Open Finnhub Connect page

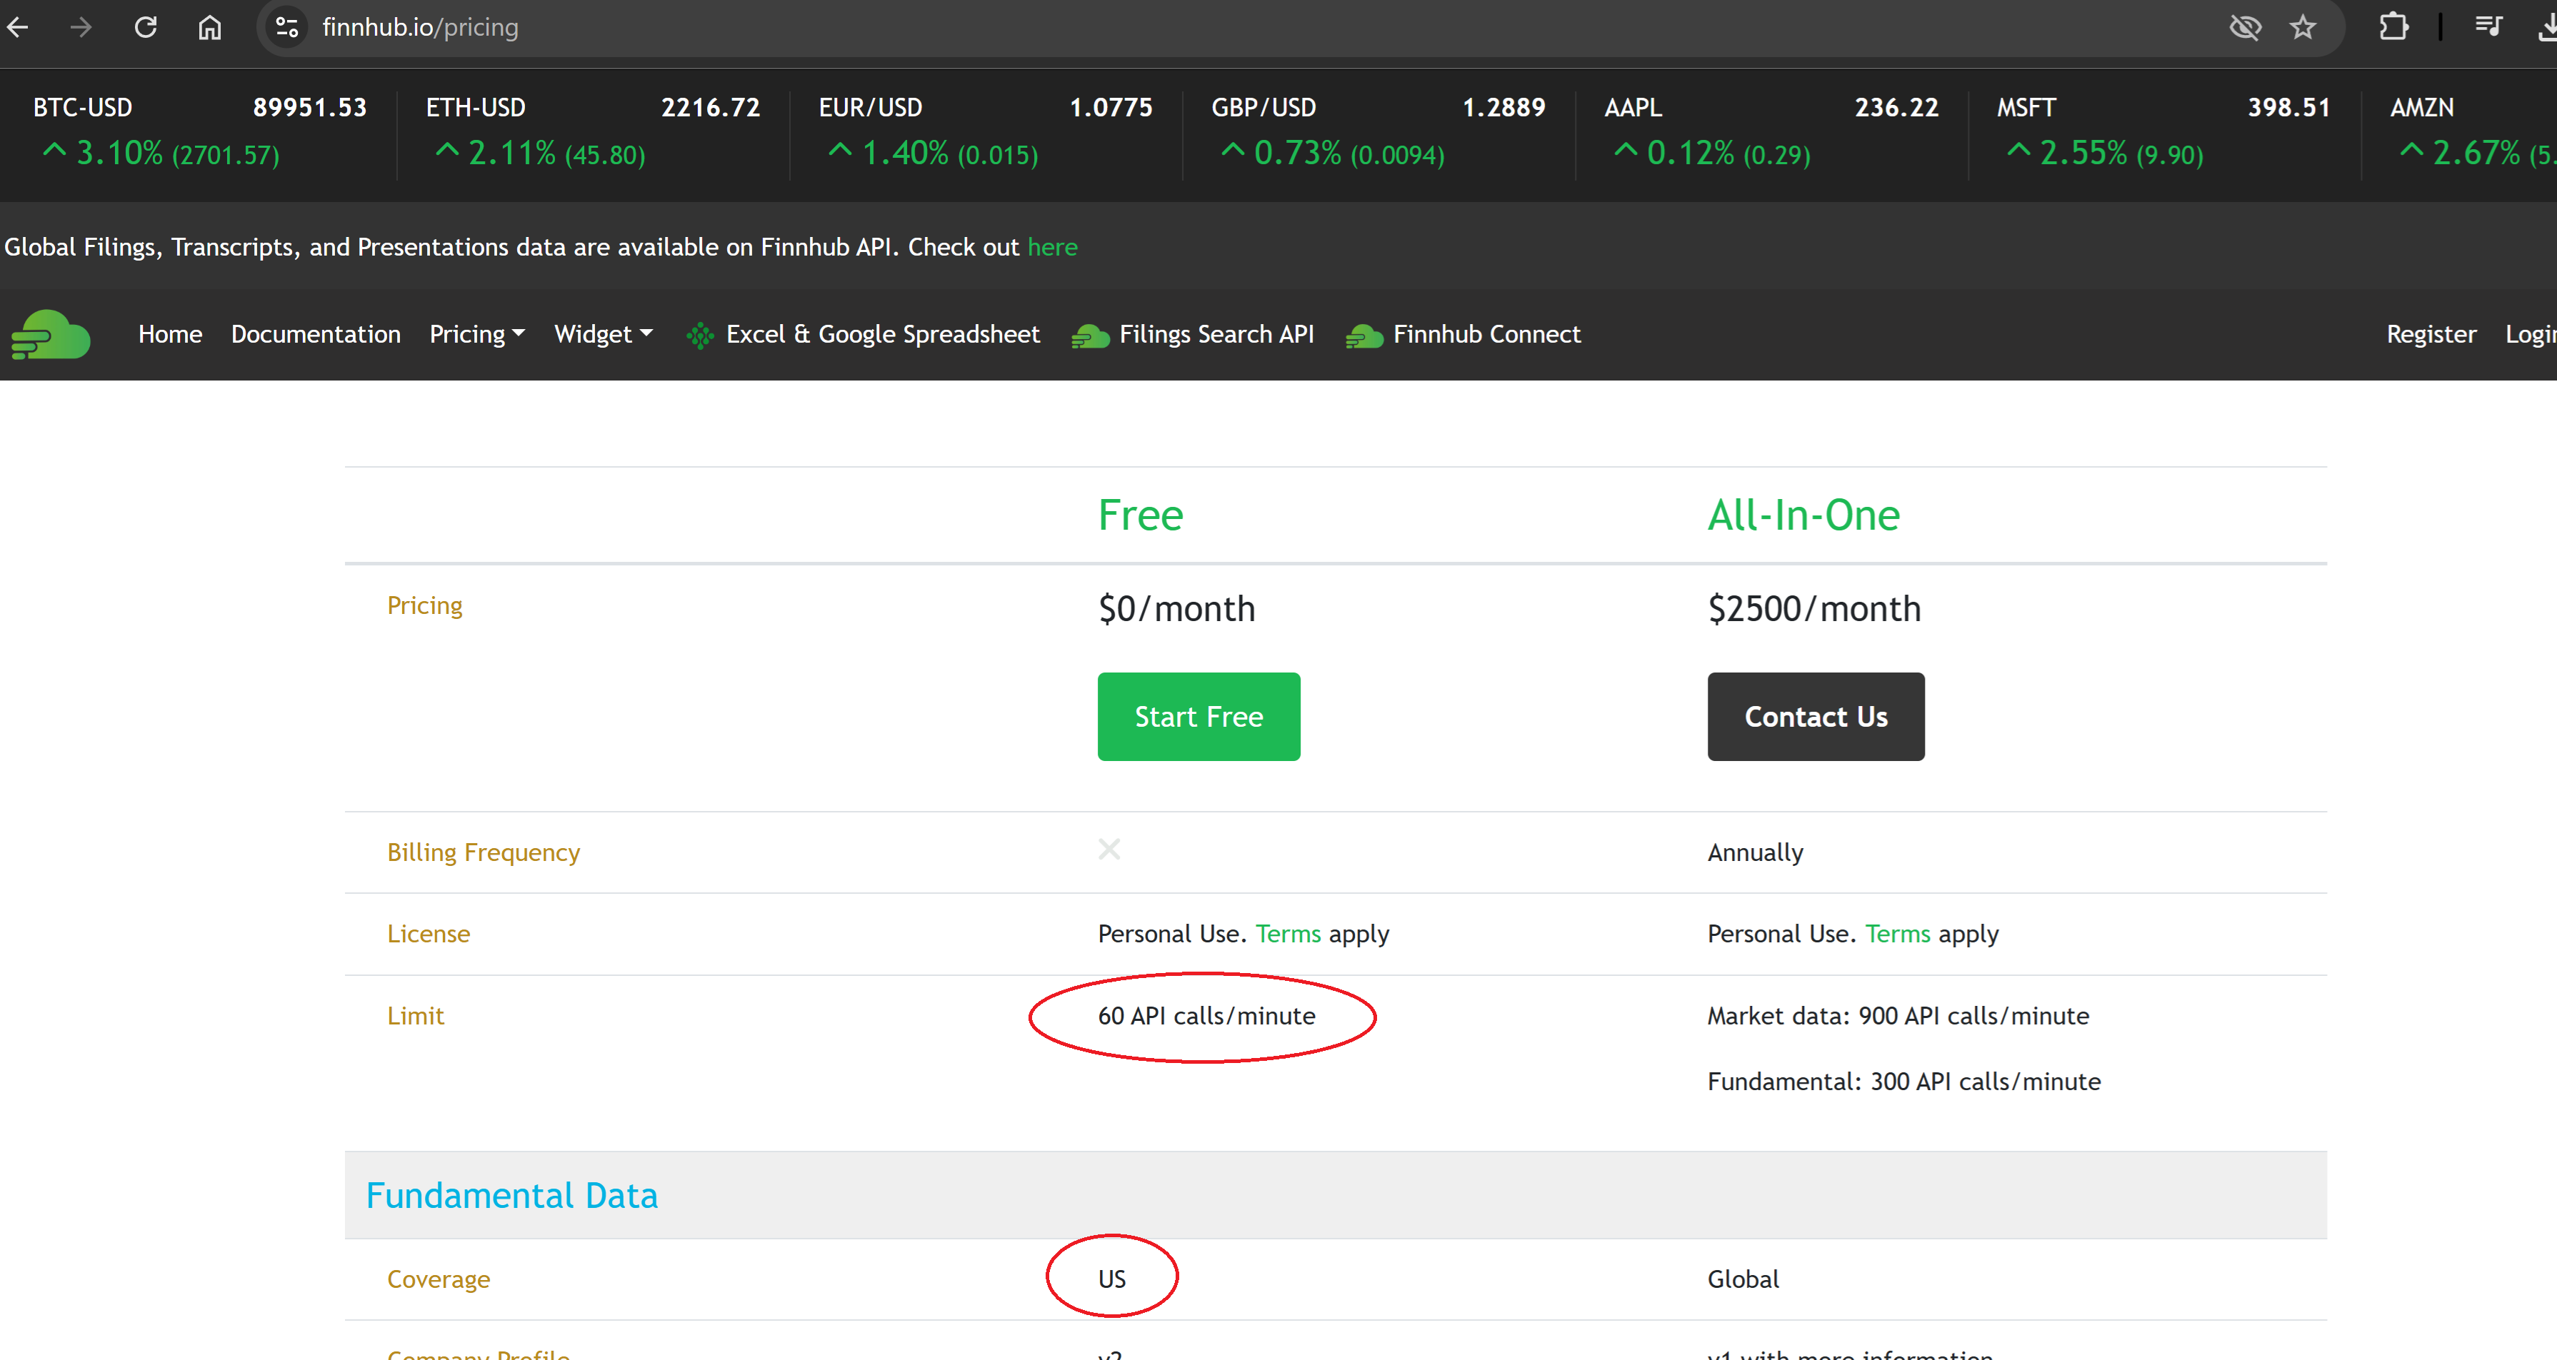(1486, 334)
